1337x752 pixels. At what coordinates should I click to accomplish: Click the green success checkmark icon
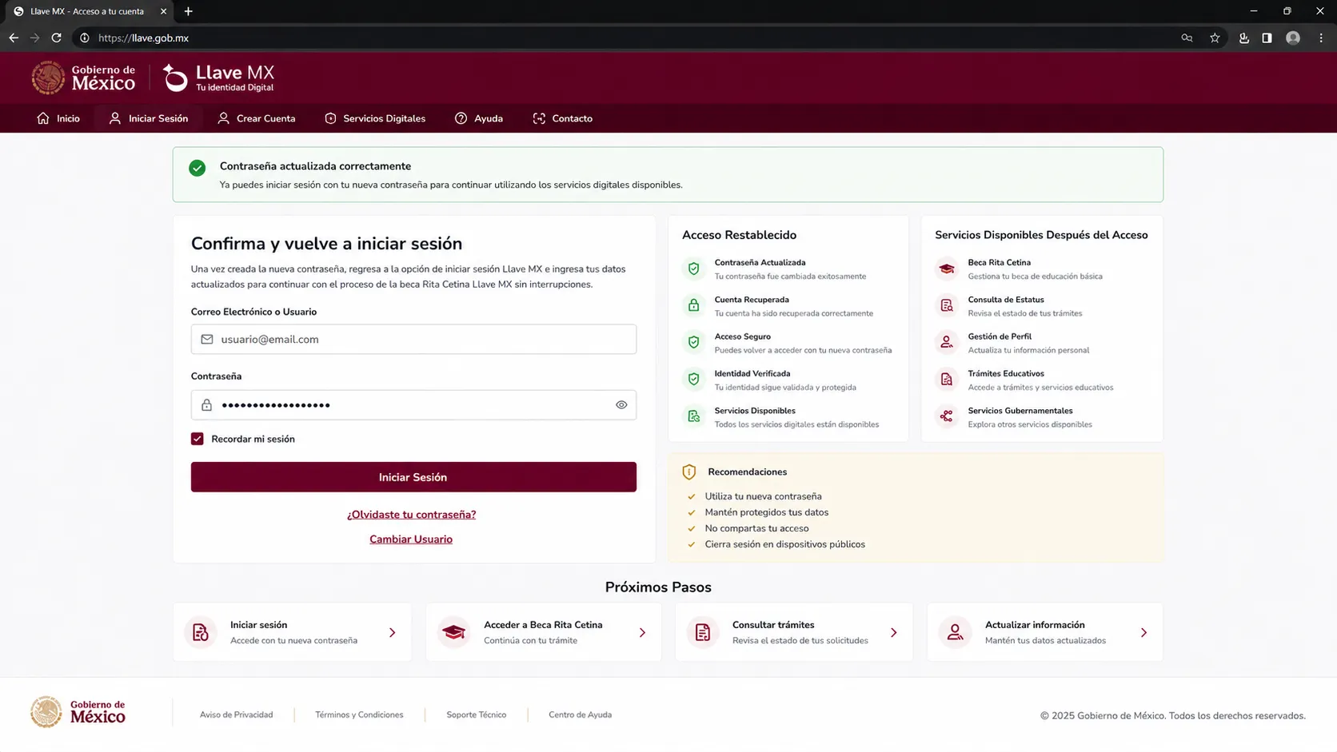tap(198, 168)
